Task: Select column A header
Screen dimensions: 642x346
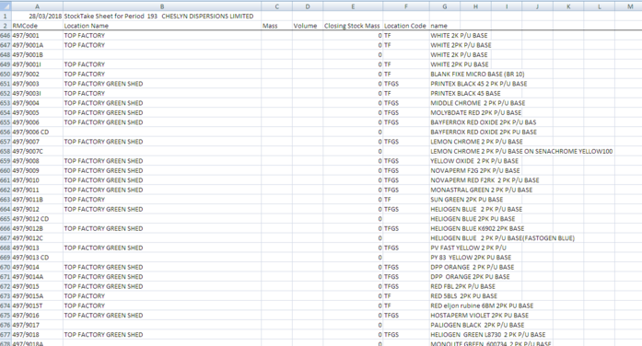Action: tap(37, 6)
